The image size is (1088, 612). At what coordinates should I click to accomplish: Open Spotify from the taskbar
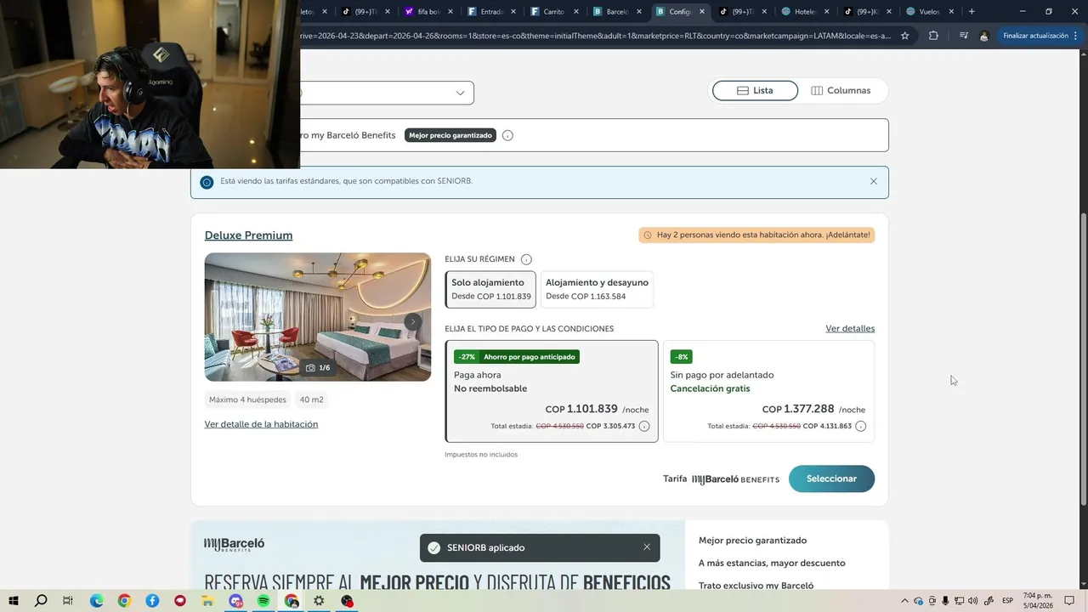tap(263, 601)
